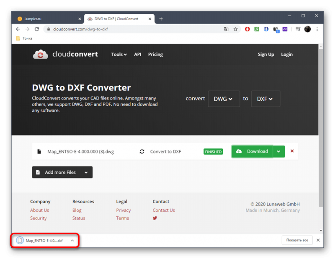Open the Terms link

[123, 218]
